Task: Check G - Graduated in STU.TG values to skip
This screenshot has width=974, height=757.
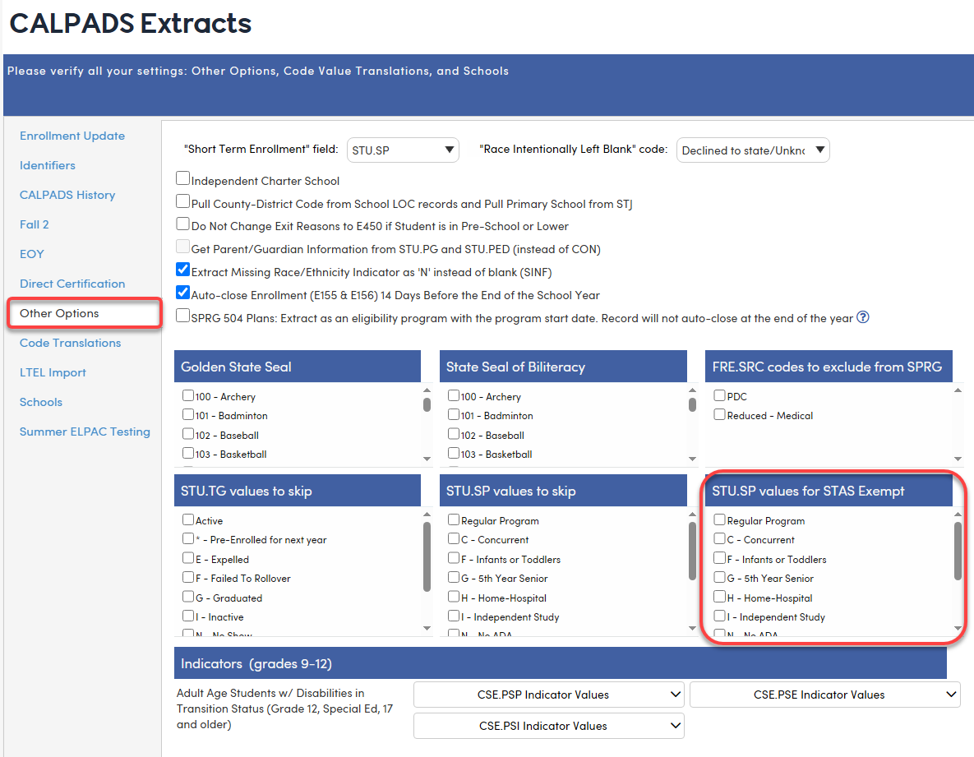Action: click(x=188, y=597)
